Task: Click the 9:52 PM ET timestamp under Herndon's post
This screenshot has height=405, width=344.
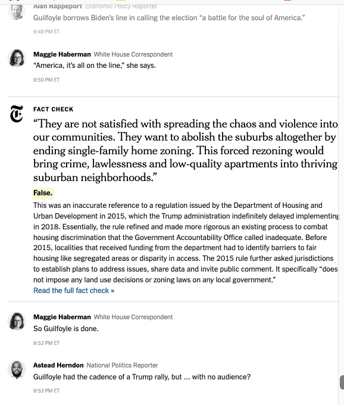Action: coord(46,391)
